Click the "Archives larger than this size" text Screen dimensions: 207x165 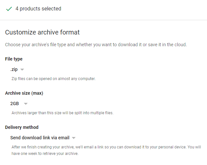pos(62,113)
